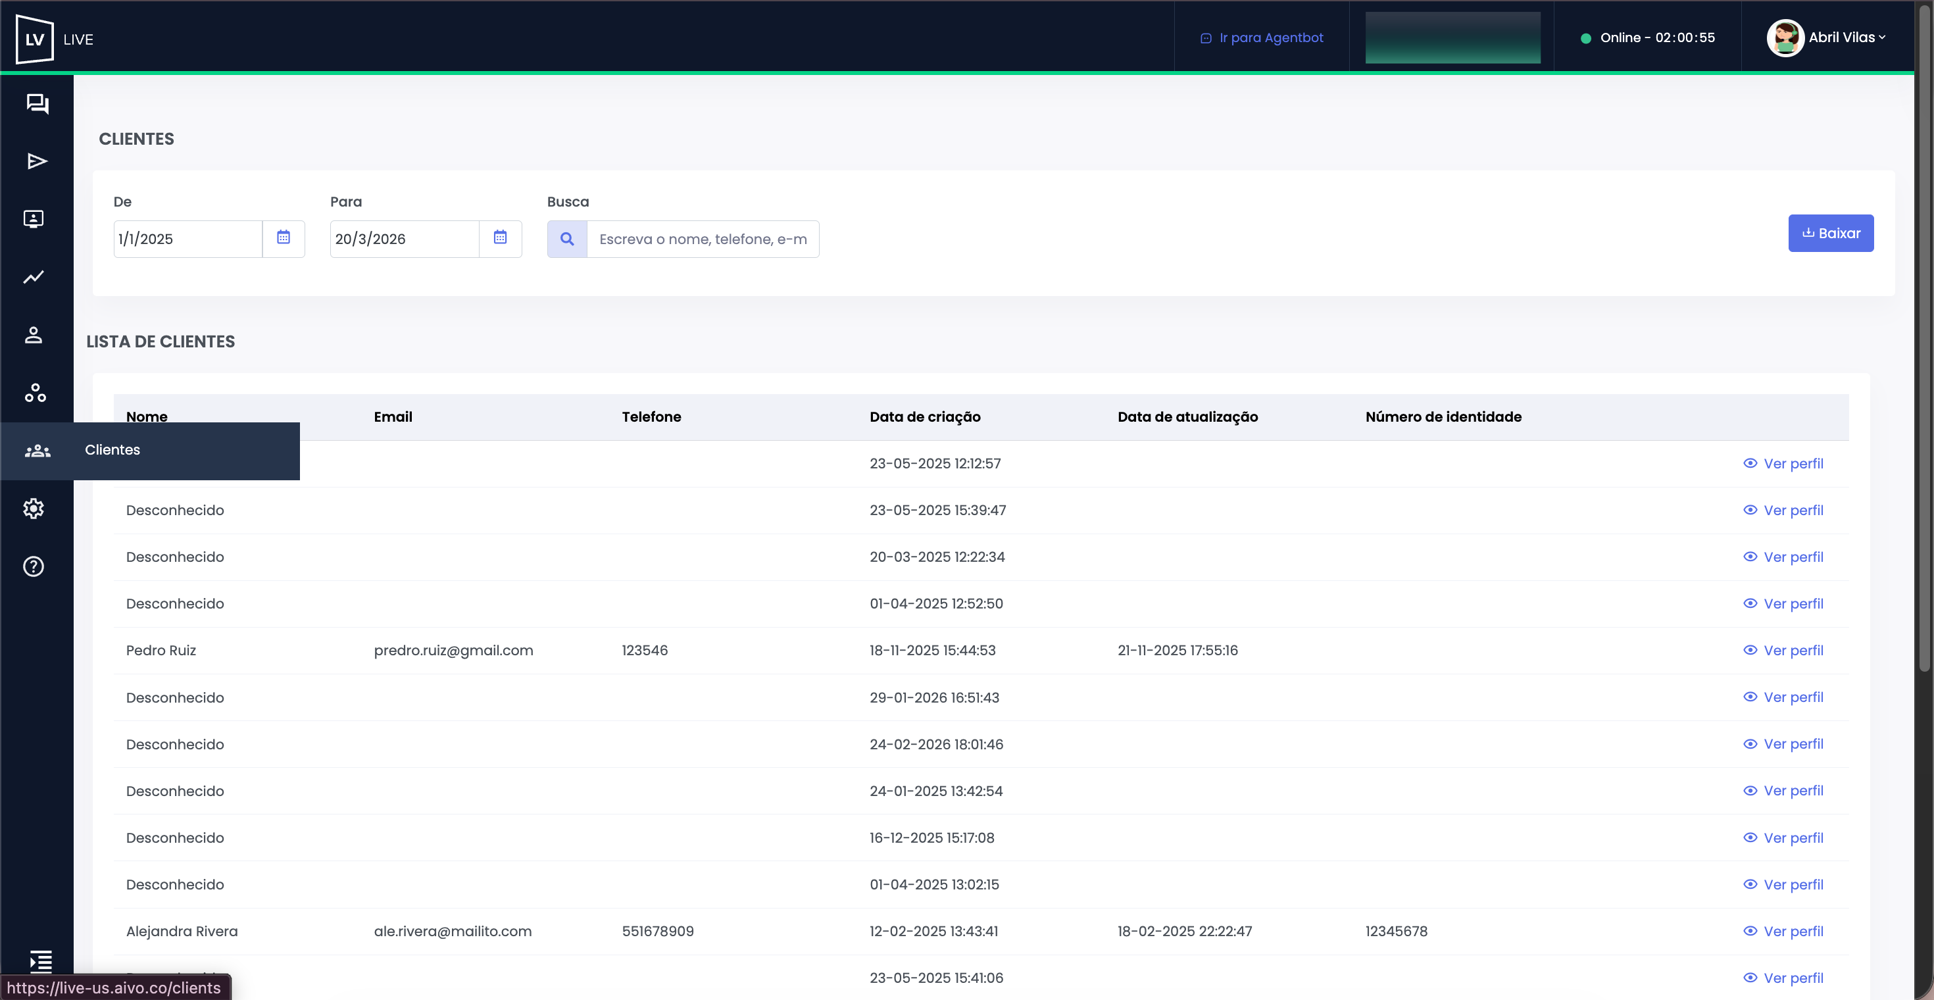View profile of Alejandra Rivera

click(1783, 931)
